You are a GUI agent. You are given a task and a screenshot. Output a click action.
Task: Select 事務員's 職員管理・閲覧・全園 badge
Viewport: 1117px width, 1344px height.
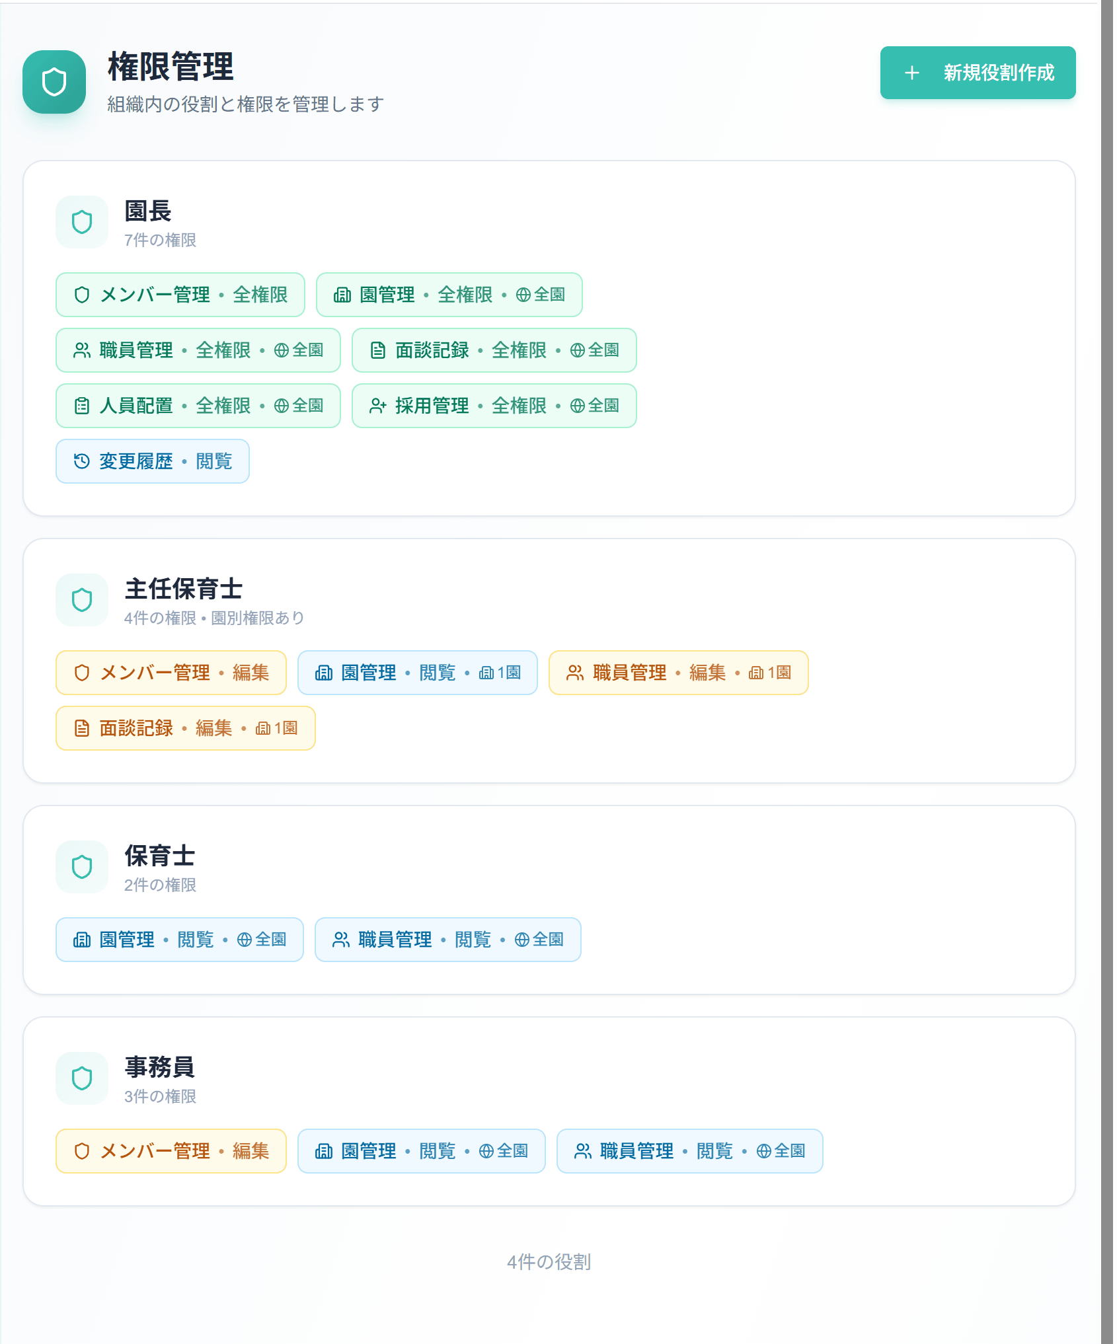690,1151
